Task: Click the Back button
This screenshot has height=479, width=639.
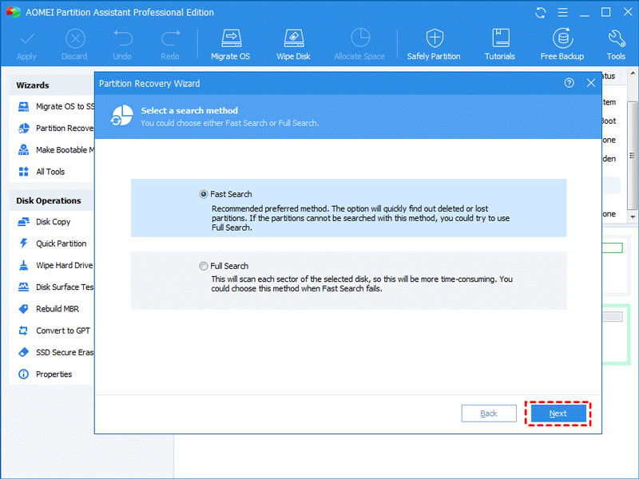Action: point(489,414)
